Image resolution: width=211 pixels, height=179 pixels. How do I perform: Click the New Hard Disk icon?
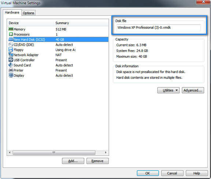pyautogui.click(x=11, y=39)
